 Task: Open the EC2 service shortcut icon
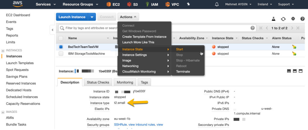tap(109, 4)
